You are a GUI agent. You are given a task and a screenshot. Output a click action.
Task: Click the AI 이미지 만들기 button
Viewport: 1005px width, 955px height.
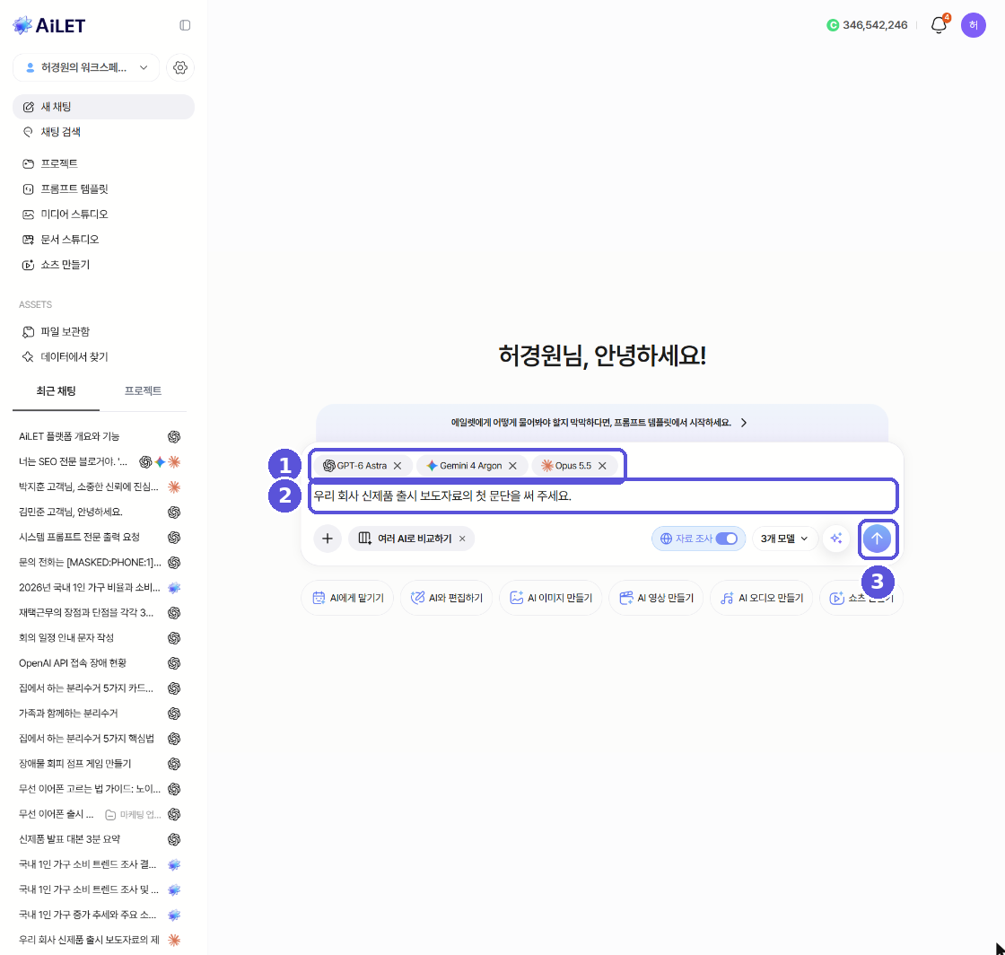(551, 598)
